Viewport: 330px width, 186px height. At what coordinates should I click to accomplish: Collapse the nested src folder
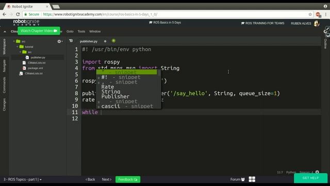tap(20, 52)
